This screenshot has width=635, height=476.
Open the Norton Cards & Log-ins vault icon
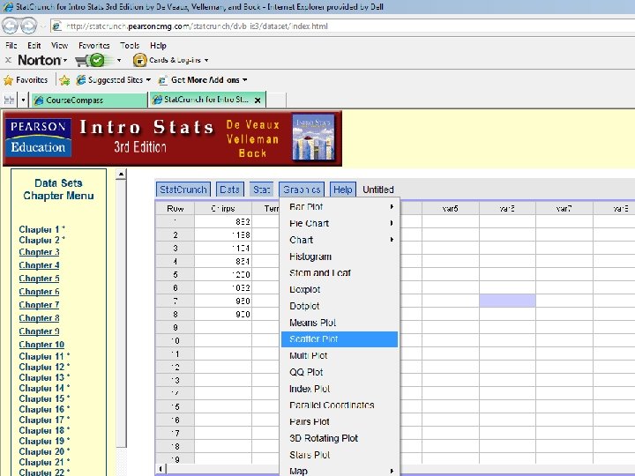[x=139, y=60]
